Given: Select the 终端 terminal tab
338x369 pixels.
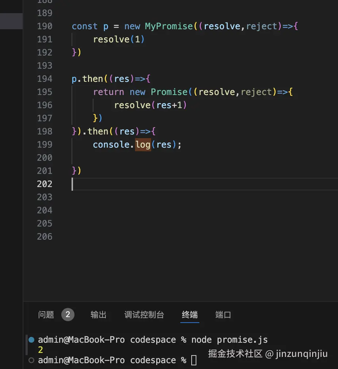Looking at the screenshot, I should click(x=190, y=315).
